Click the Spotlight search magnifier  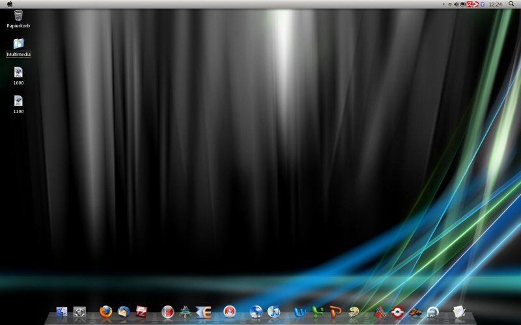511,4
